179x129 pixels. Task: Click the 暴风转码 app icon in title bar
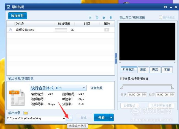(8, 7)
